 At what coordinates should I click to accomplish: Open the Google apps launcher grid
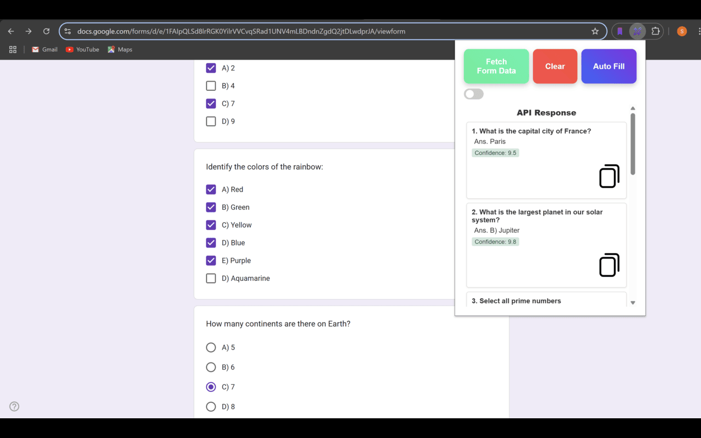pos(13,49)
